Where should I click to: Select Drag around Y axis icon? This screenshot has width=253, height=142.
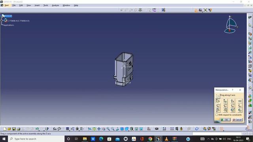(225, 110)
